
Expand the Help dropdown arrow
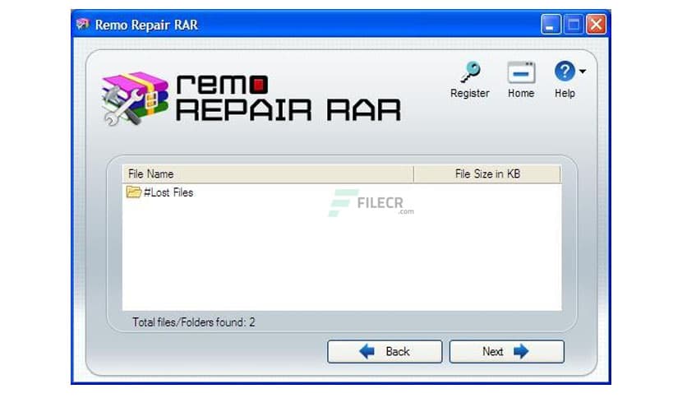point(583,71)
